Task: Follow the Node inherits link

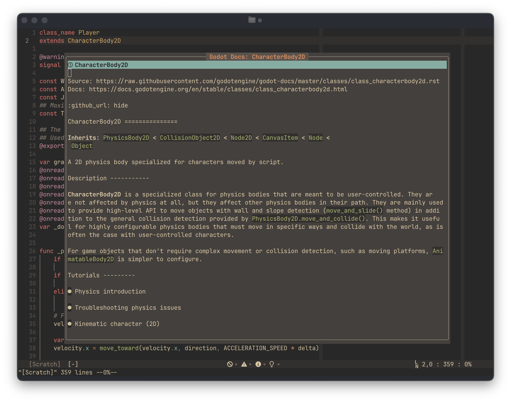Action: pyautogui.click(x=315, y=138)
